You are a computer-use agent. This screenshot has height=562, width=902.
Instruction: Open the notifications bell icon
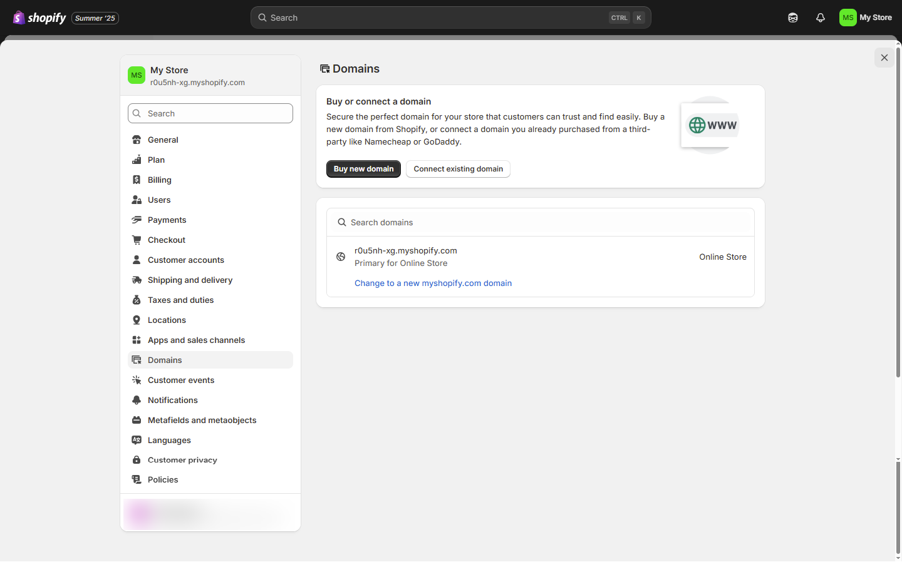coord(821,18)
